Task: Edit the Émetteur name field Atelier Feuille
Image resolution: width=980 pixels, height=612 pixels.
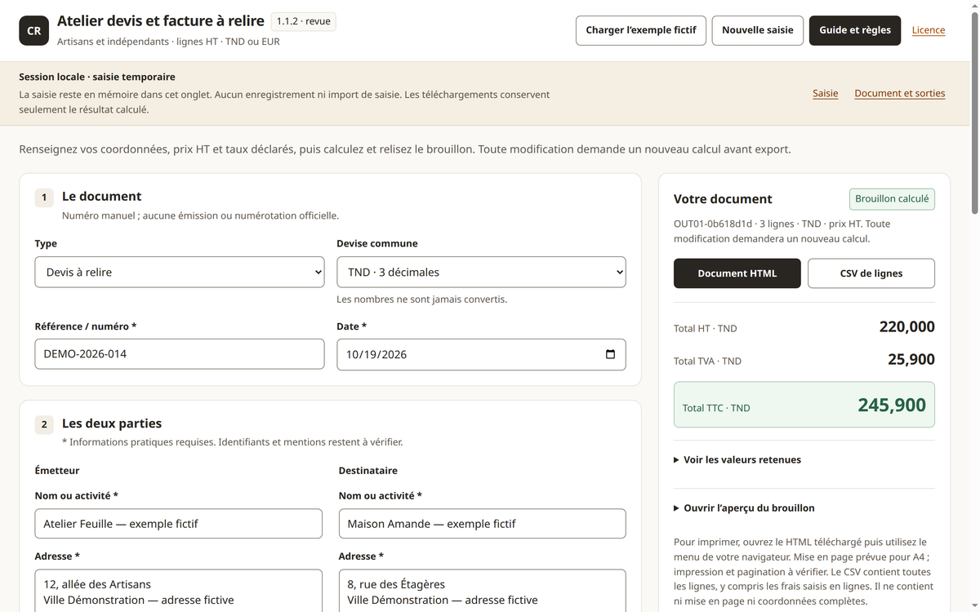Action: click(x=179, y=524)
